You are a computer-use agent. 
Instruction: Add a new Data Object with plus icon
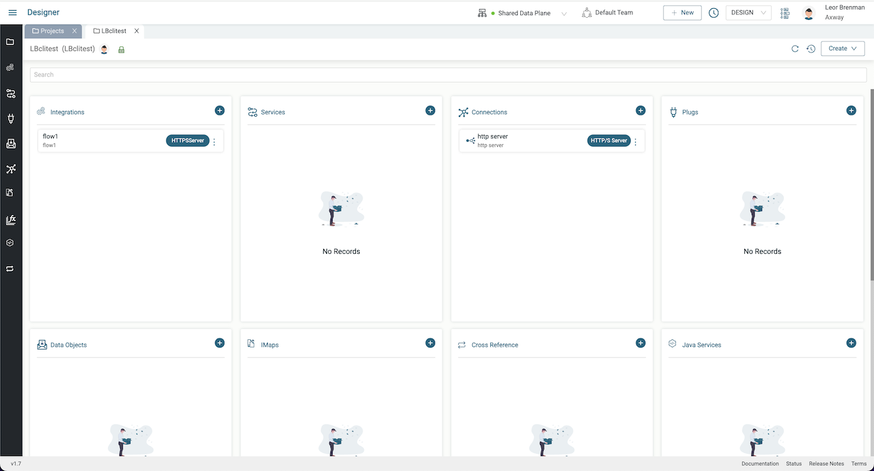click(219, 343)
